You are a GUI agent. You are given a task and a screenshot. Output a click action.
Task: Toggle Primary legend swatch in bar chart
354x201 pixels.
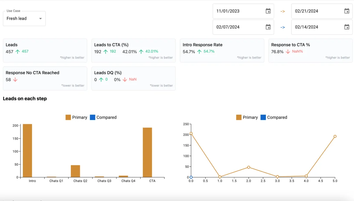tap(68, 117)
